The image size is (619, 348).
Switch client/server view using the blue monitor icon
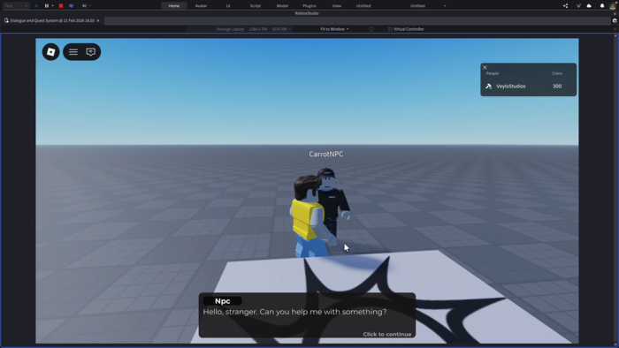(x=72, y=6)
